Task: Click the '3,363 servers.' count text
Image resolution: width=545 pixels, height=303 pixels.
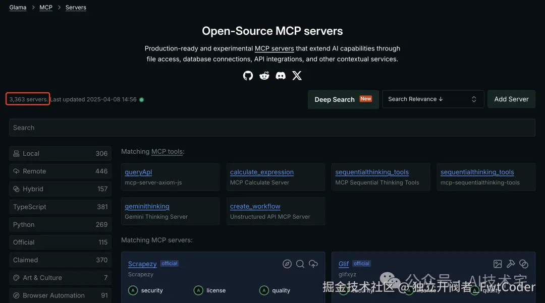Action: tap(28, 99)
